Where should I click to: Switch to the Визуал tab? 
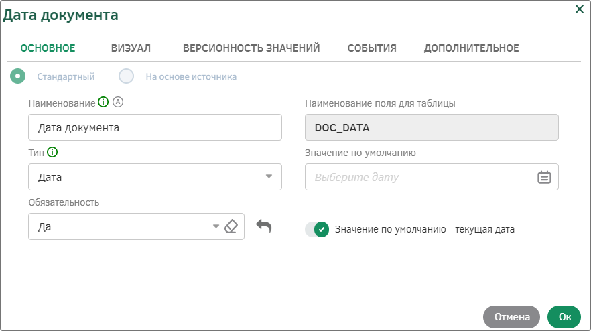click(x=131, y=48)
